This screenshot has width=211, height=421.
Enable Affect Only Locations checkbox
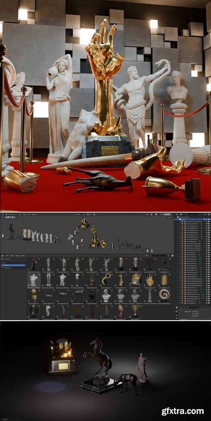point(192,313)
